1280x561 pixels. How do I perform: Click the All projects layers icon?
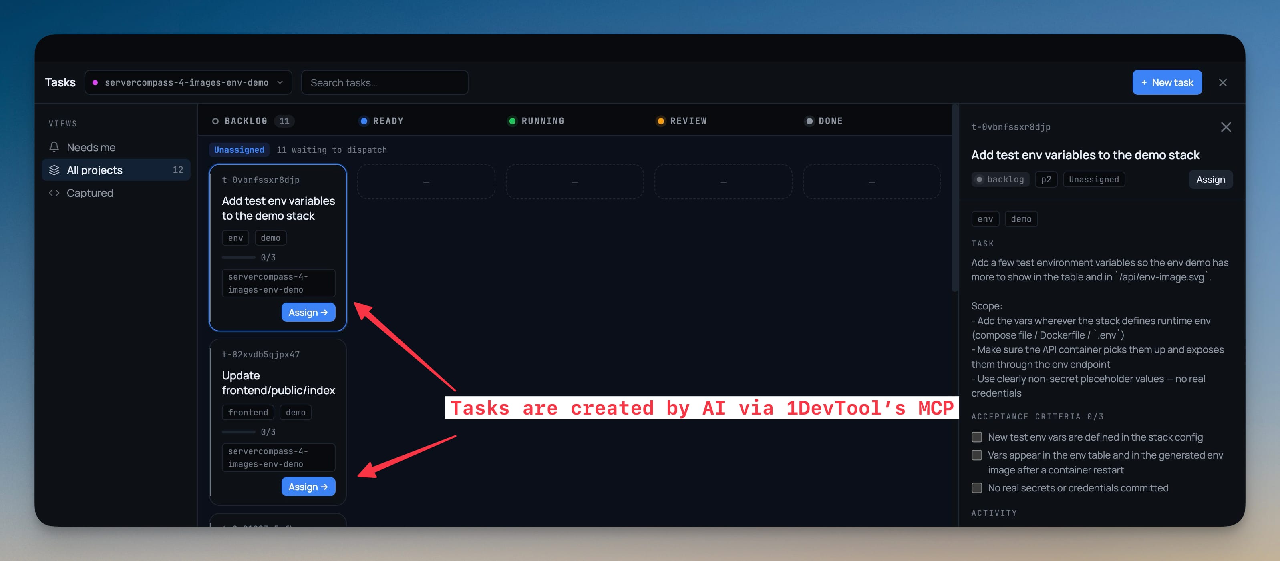click(x=54, y=170)
